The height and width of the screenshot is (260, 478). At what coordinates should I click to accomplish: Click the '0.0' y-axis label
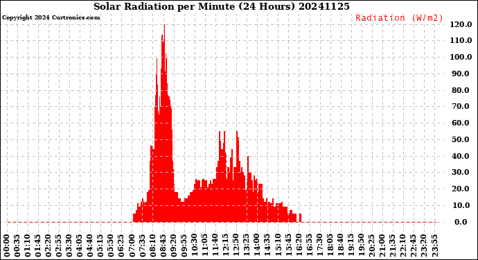coord(461,222)
